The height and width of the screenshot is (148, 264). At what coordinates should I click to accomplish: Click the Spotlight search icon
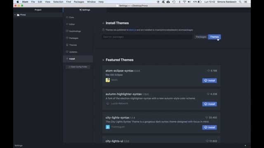coord(240,2)
